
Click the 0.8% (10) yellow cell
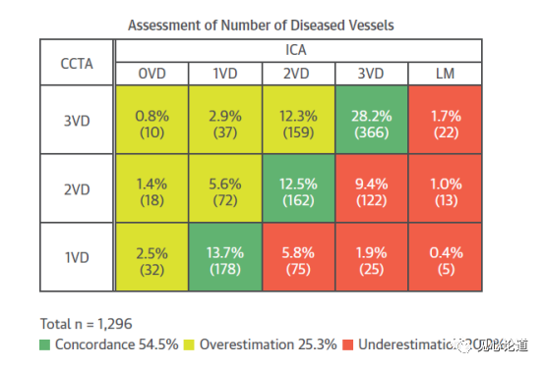pos(151,120)
